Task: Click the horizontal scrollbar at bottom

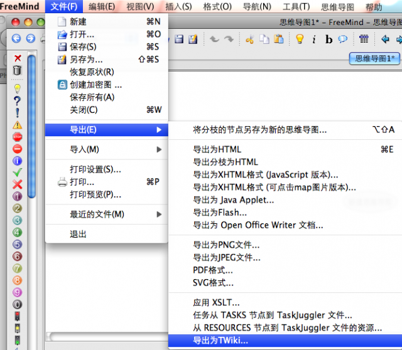Action: click(x=107, y=337)
